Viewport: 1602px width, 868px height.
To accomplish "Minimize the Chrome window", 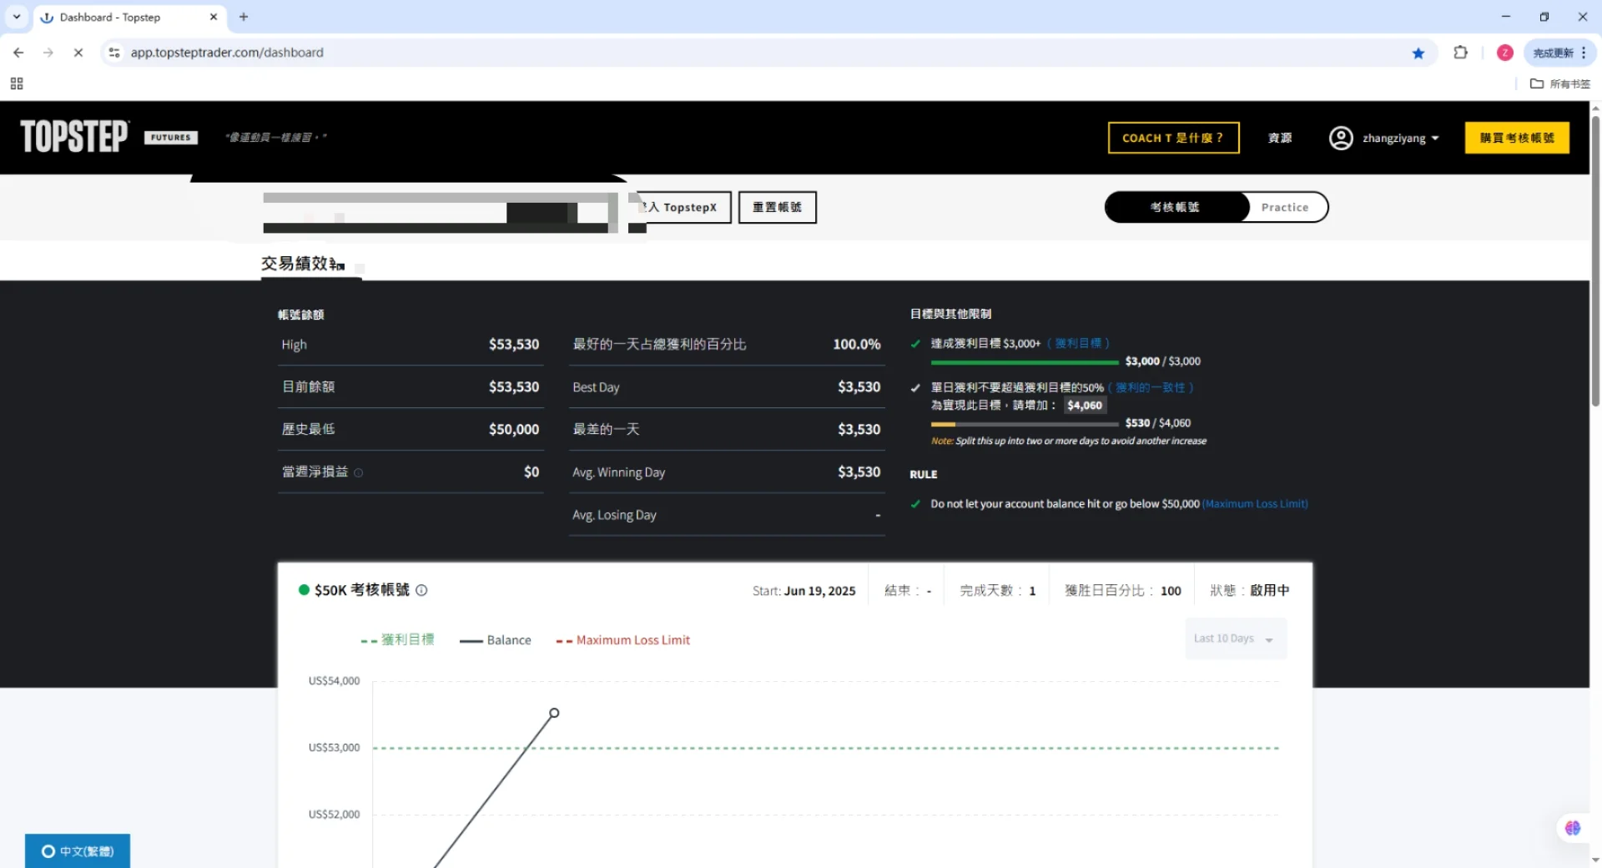I will pyautogui.click(x=1505, y=17).
